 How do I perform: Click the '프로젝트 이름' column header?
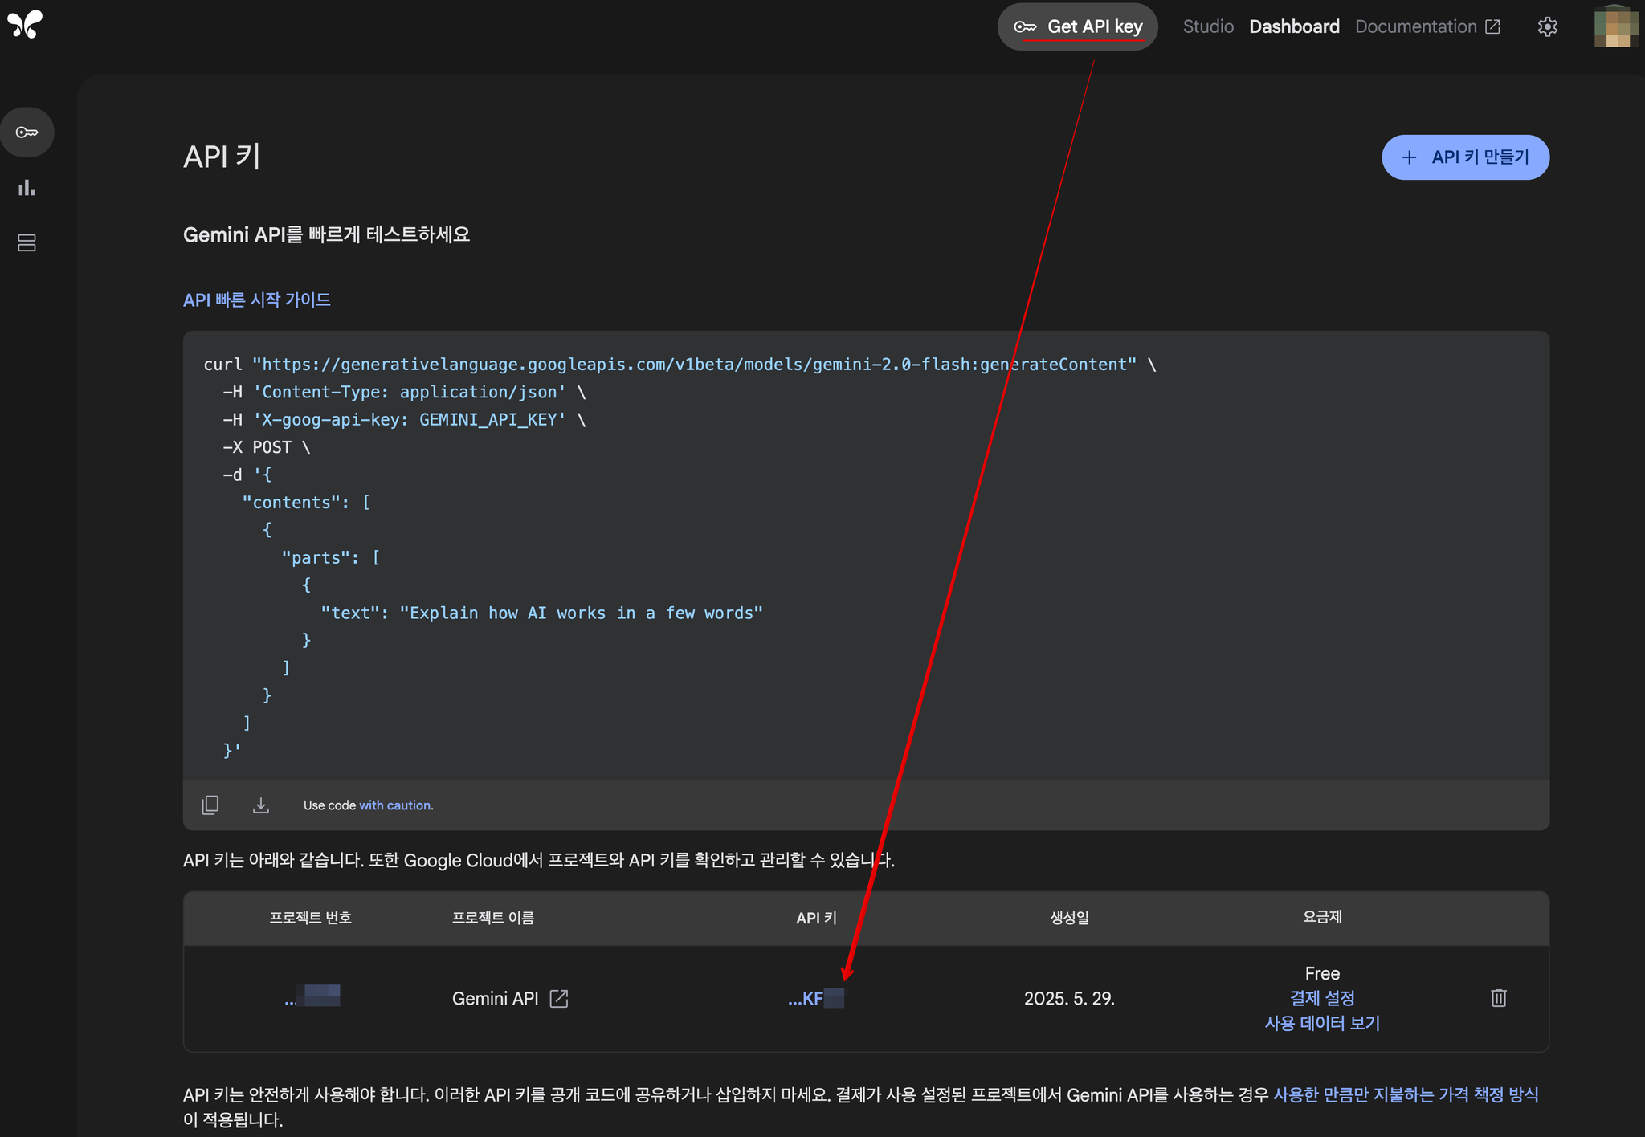[493, 918]
